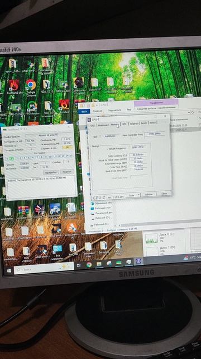Click the weather icon showing 19°C
201x359 pixels.
click(186, 258)
